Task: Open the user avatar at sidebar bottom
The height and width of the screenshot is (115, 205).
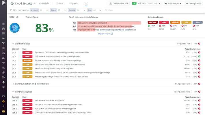Action: 3,111
